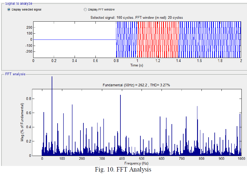The height and width of the screenshot is (175, 247).
Task: Click the blue signal section after 1.4 seconds
Action: [209, 40]
